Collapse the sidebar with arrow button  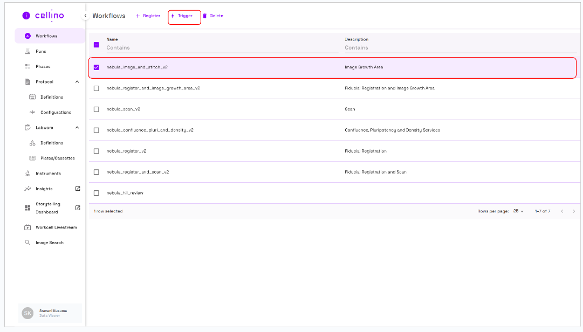85,16
